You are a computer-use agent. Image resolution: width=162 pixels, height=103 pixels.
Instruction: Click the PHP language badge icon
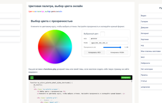coord(32,77)
